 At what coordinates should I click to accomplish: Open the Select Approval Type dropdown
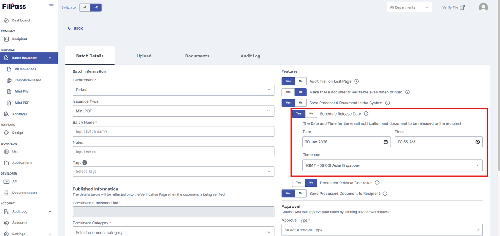pos(382,230)
